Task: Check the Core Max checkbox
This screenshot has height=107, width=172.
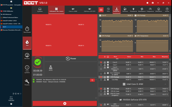Action: point(101,79)
